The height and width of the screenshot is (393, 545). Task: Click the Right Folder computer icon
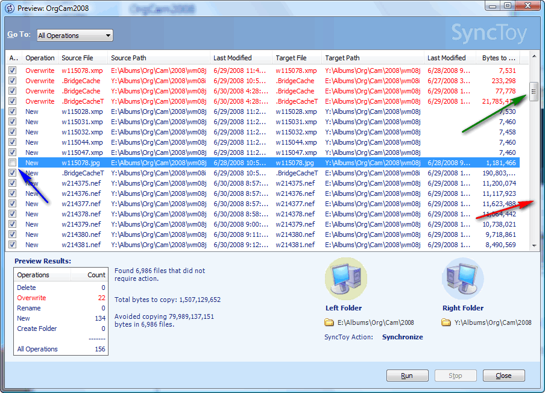point(462,278)
